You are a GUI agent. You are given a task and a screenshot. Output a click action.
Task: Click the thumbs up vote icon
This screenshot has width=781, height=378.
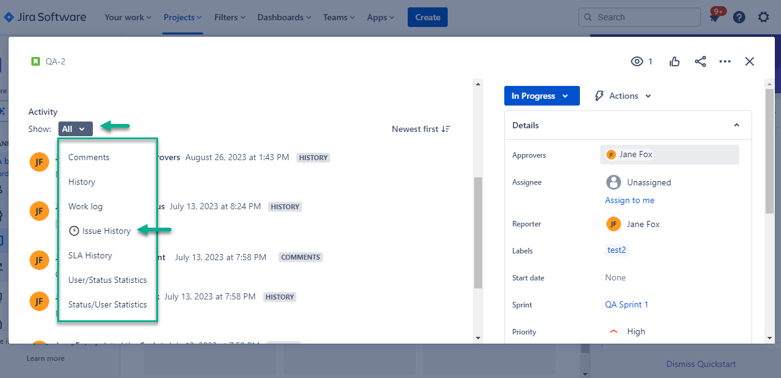click(675, 61)
